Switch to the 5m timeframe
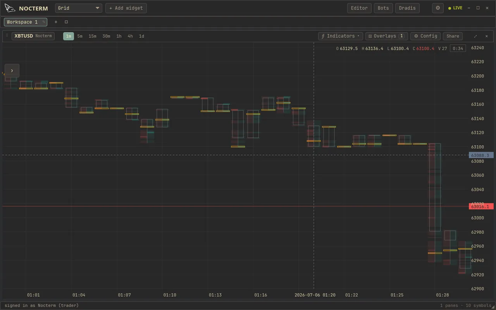 [x=80, y=36]
